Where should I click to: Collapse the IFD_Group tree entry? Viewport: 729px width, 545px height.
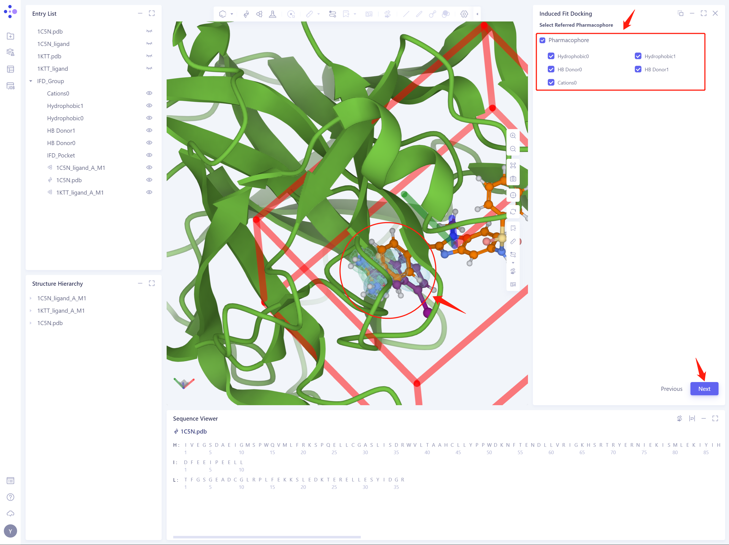point(31,81)
